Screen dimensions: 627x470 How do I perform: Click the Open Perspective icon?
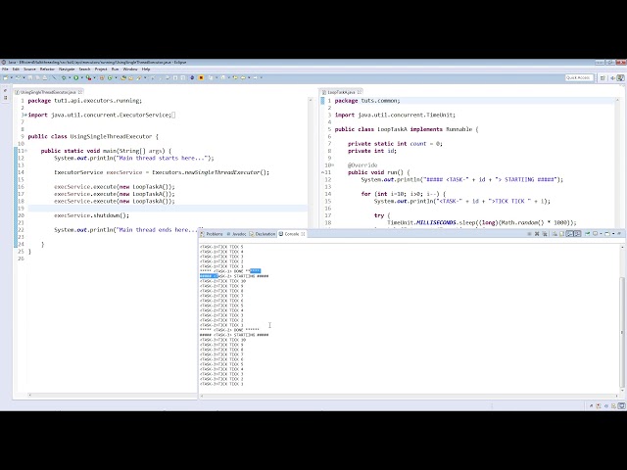pyautogui.click(x=603, y=78)
